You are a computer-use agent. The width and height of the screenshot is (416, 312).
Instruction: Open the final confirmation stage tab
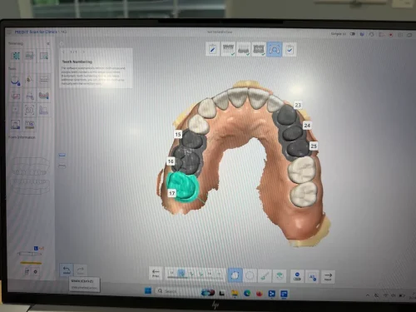pyautogui.click(x=290, y=50)
